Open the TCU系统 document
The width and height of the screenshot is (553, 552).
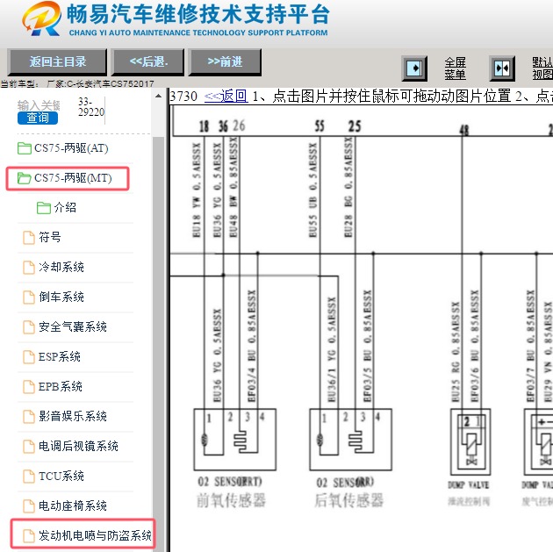(x=61, y=477)
